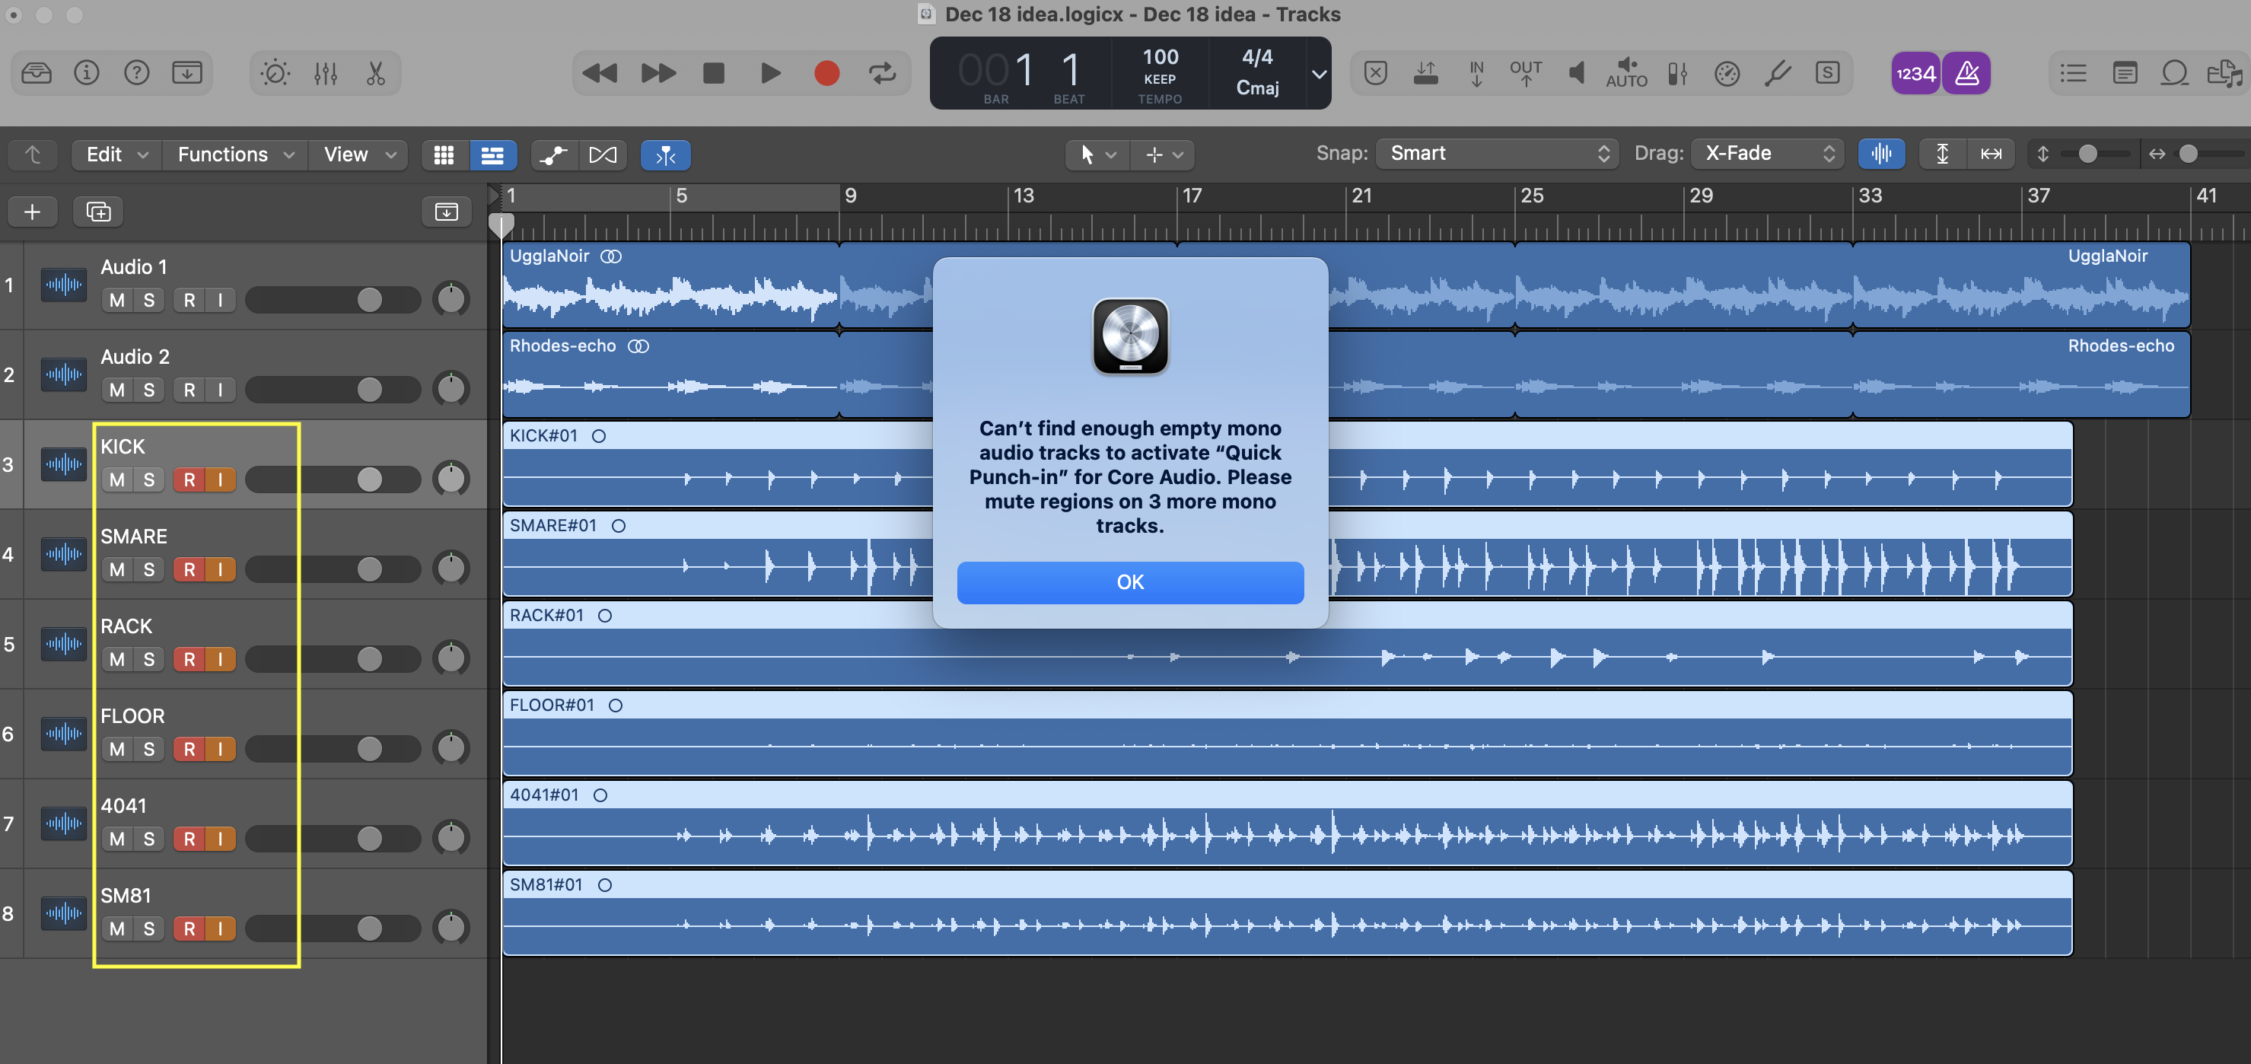
Task: Adjust the Audio 1 volume slider
Action: tap(369, 300)
